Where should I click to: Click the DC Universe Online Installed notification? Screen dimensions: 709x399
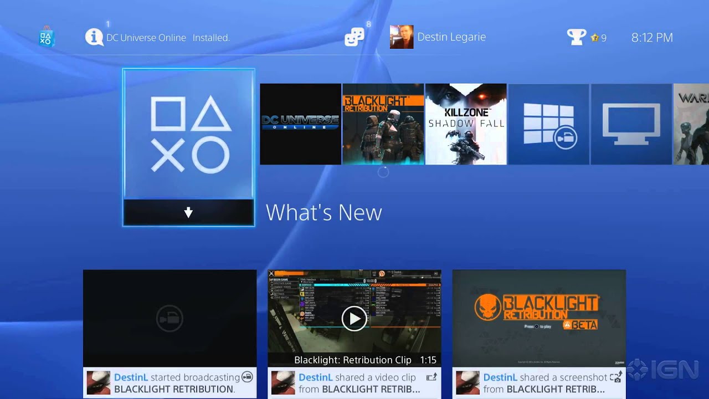(x=168, y=38)
